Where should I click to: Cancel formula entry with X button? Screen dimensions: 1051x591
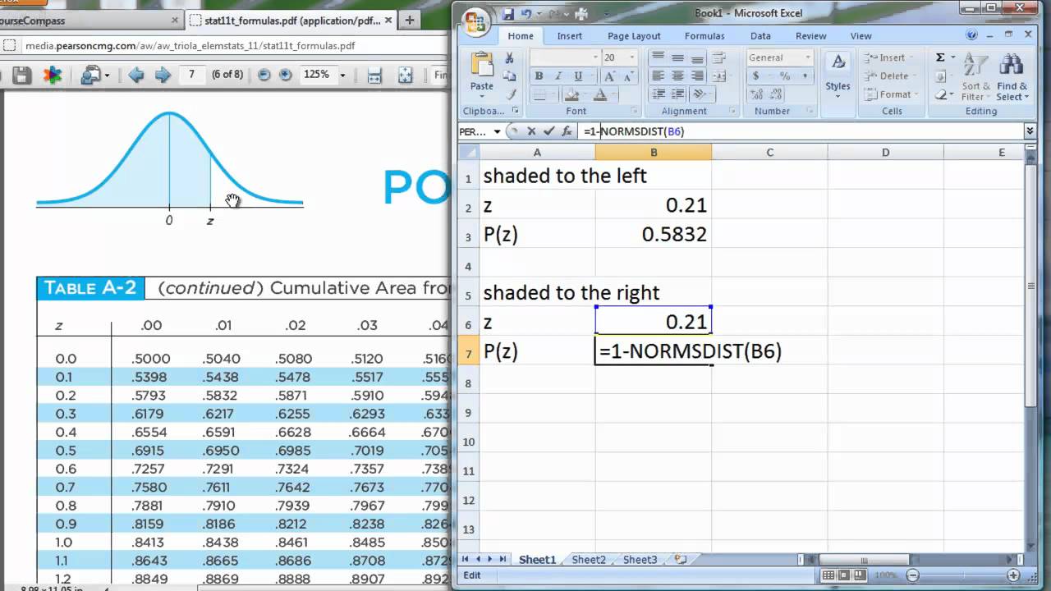[x=531, y=131]
